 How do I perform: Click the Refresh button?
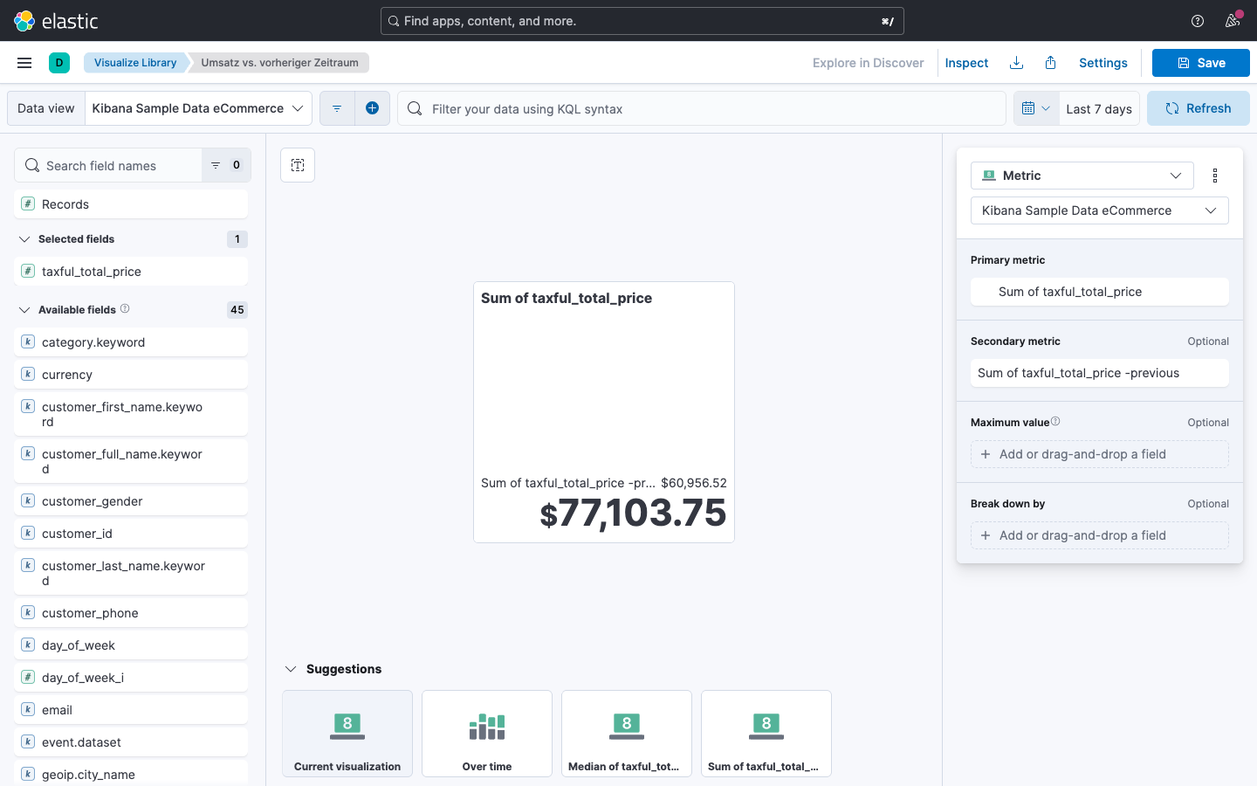point(1198,108)
